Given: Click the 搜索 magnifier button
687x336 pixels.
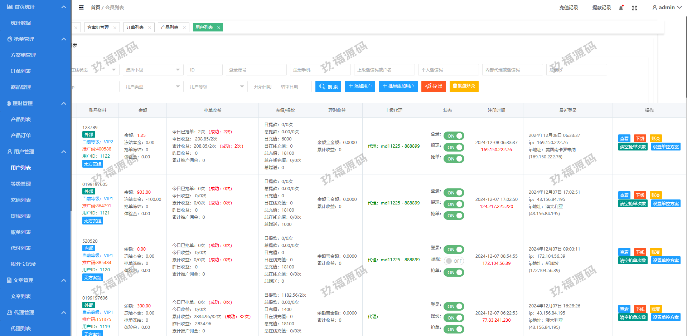Looking at the screenshot, I should 328,87.
